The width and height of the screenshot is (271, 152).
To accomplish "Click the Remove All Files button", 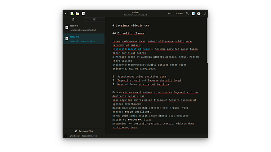I will pyautogui.click(x=84, y=131).
